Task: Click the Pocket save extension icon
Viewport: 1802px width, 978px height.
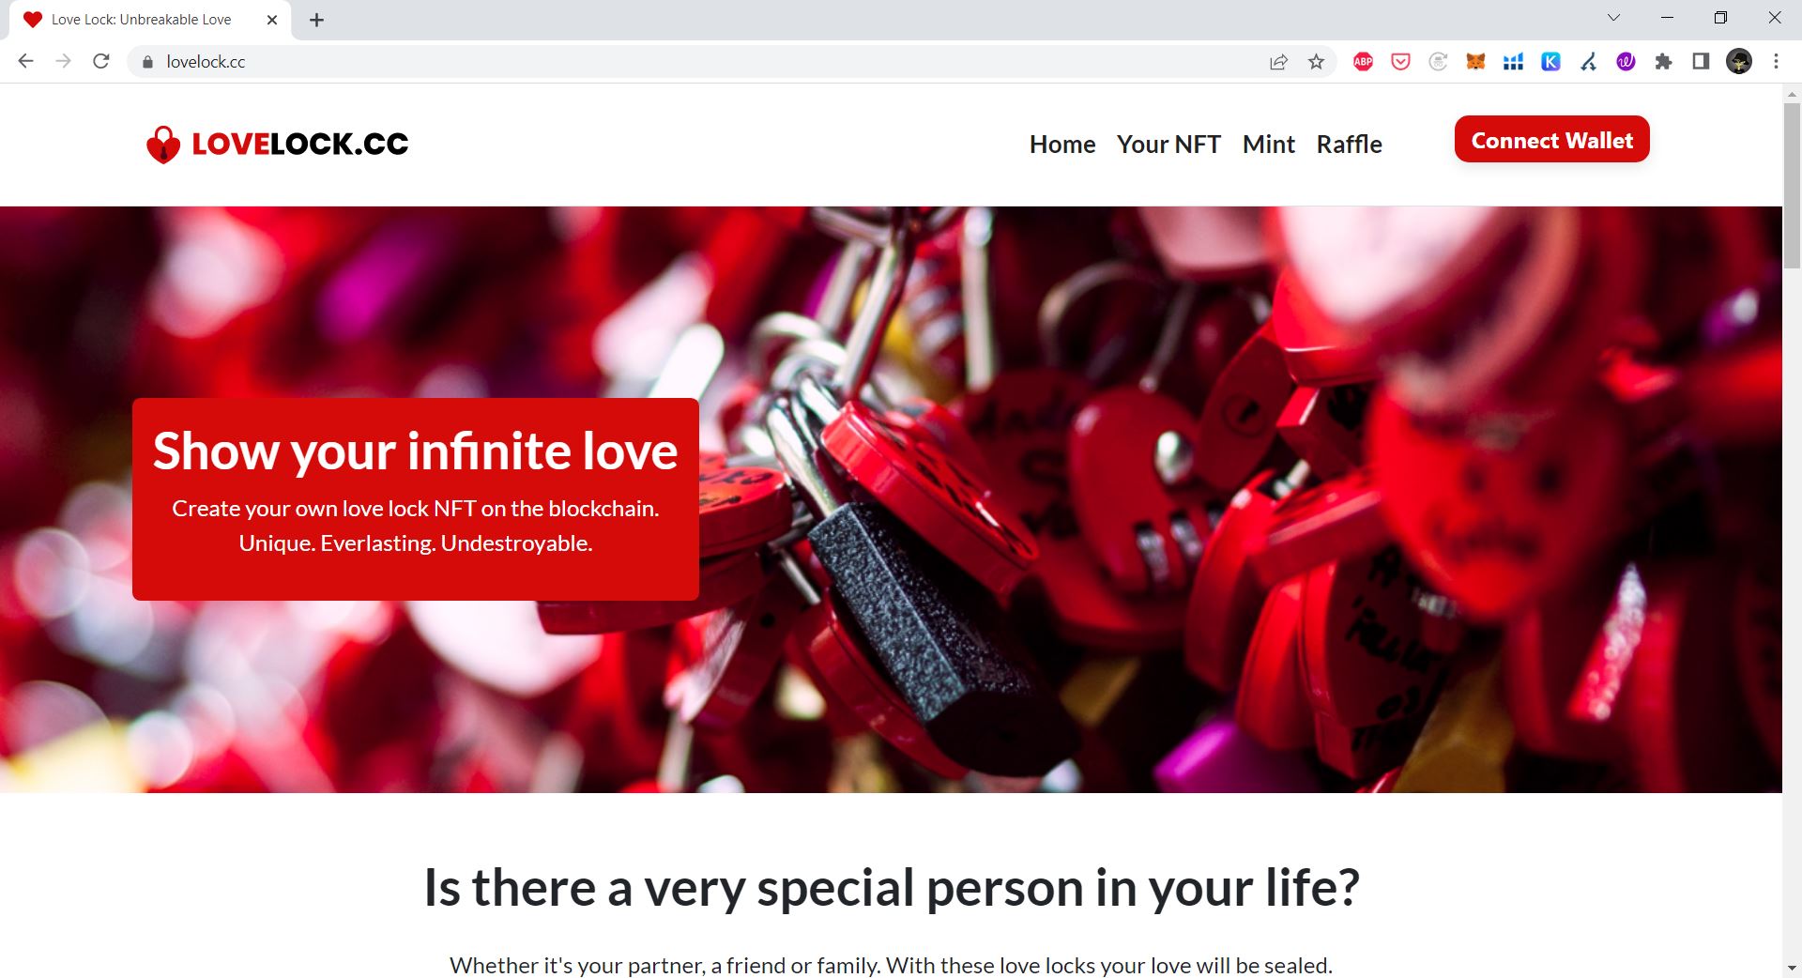Action: tap(1400, 62)
